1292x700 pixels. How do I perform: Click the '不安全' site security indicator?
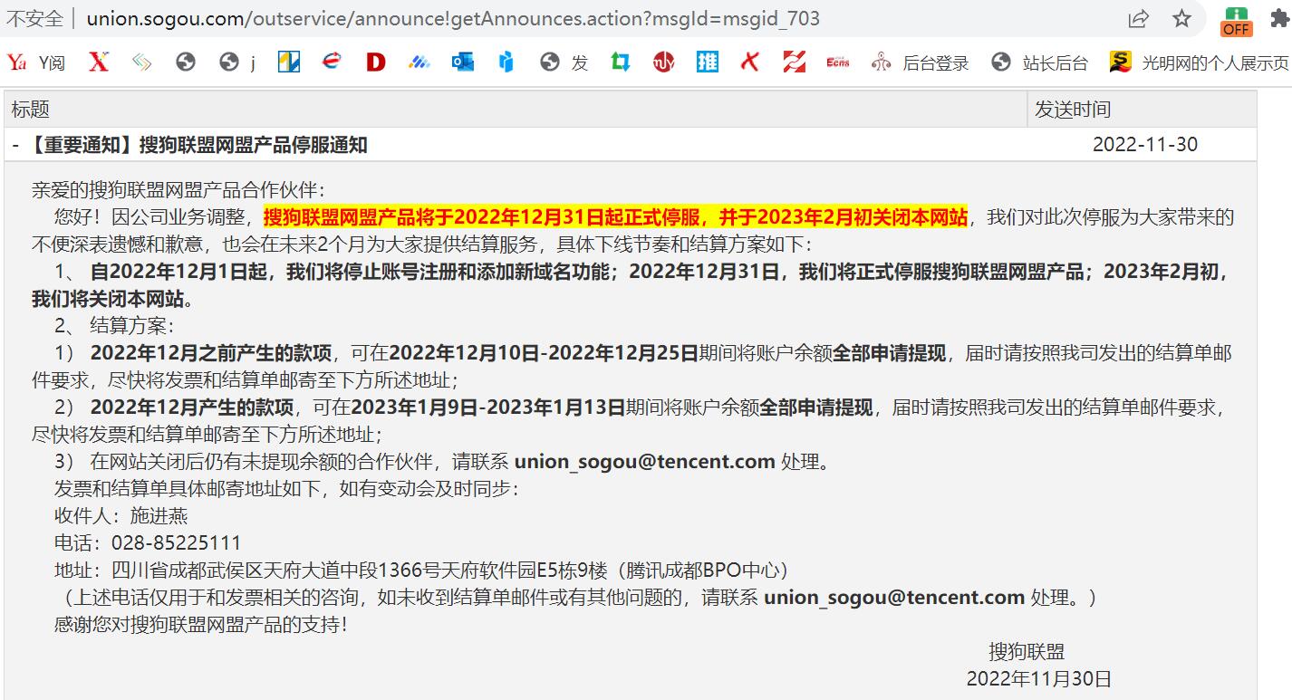35,18
